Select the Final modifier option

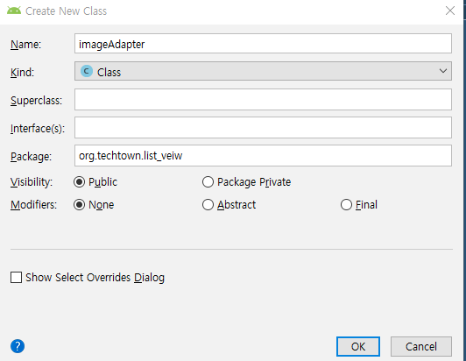point(346,204)
